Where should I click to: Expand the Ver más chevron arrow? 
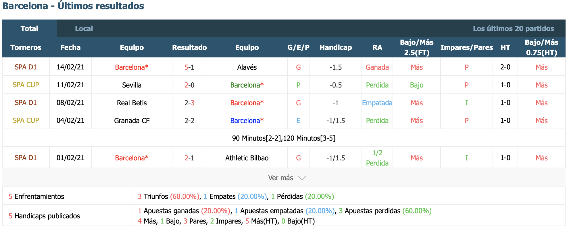coord(302,178)
